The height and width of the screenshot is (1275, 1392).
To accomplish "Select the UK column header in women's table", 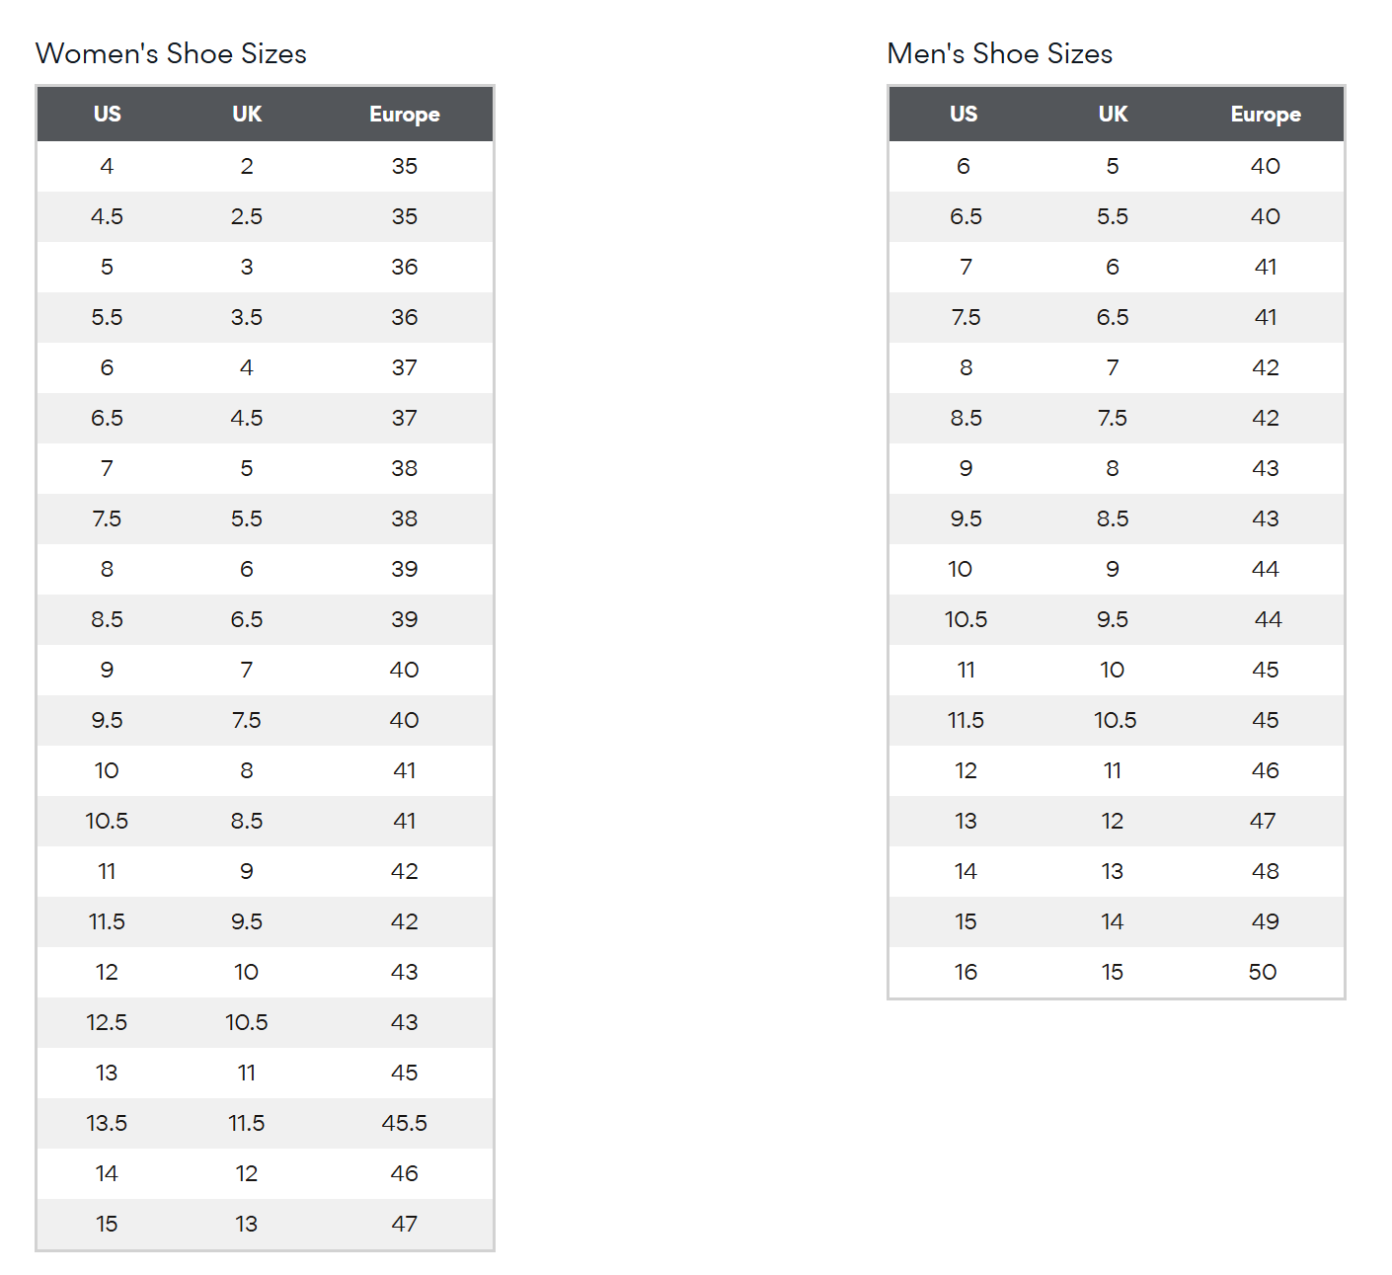I will pyautogui.click(x=247, y=114).
